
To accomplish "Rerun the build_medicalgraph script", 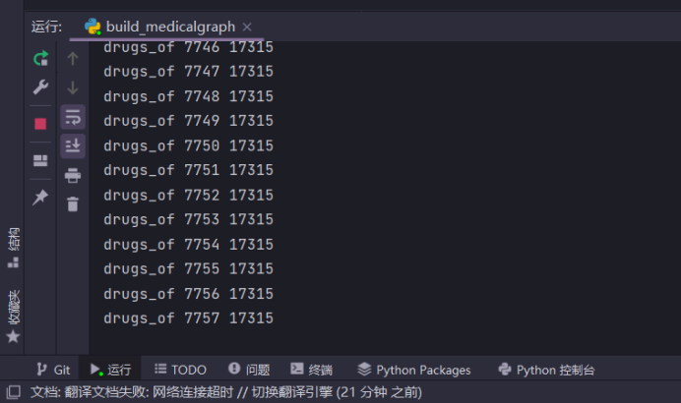I will pyautogui.click(x=40, y=59).
